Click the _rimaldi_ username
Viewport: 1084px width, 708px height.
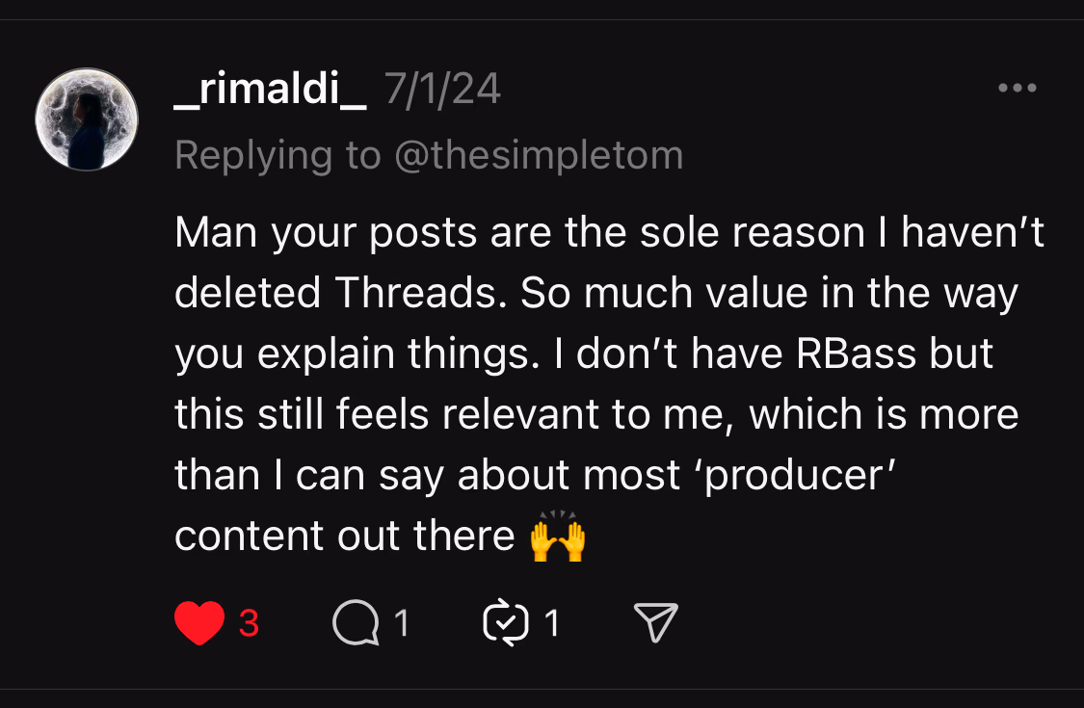click(x=270, y=92)
